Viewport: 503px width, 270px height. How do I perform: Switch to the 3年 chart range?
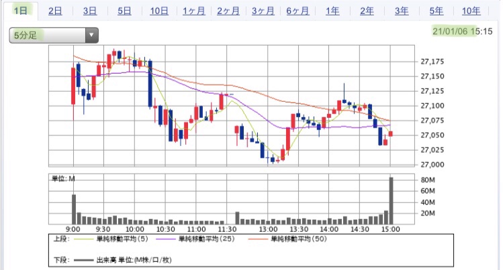[x=402, y=11]
